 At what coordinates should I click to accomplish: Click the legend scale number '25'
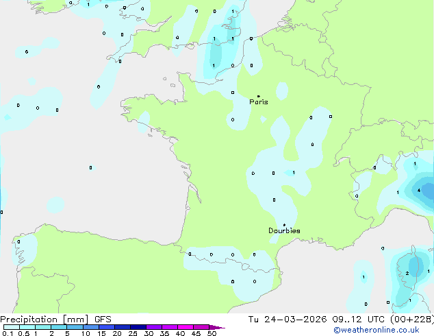[133, 333]
